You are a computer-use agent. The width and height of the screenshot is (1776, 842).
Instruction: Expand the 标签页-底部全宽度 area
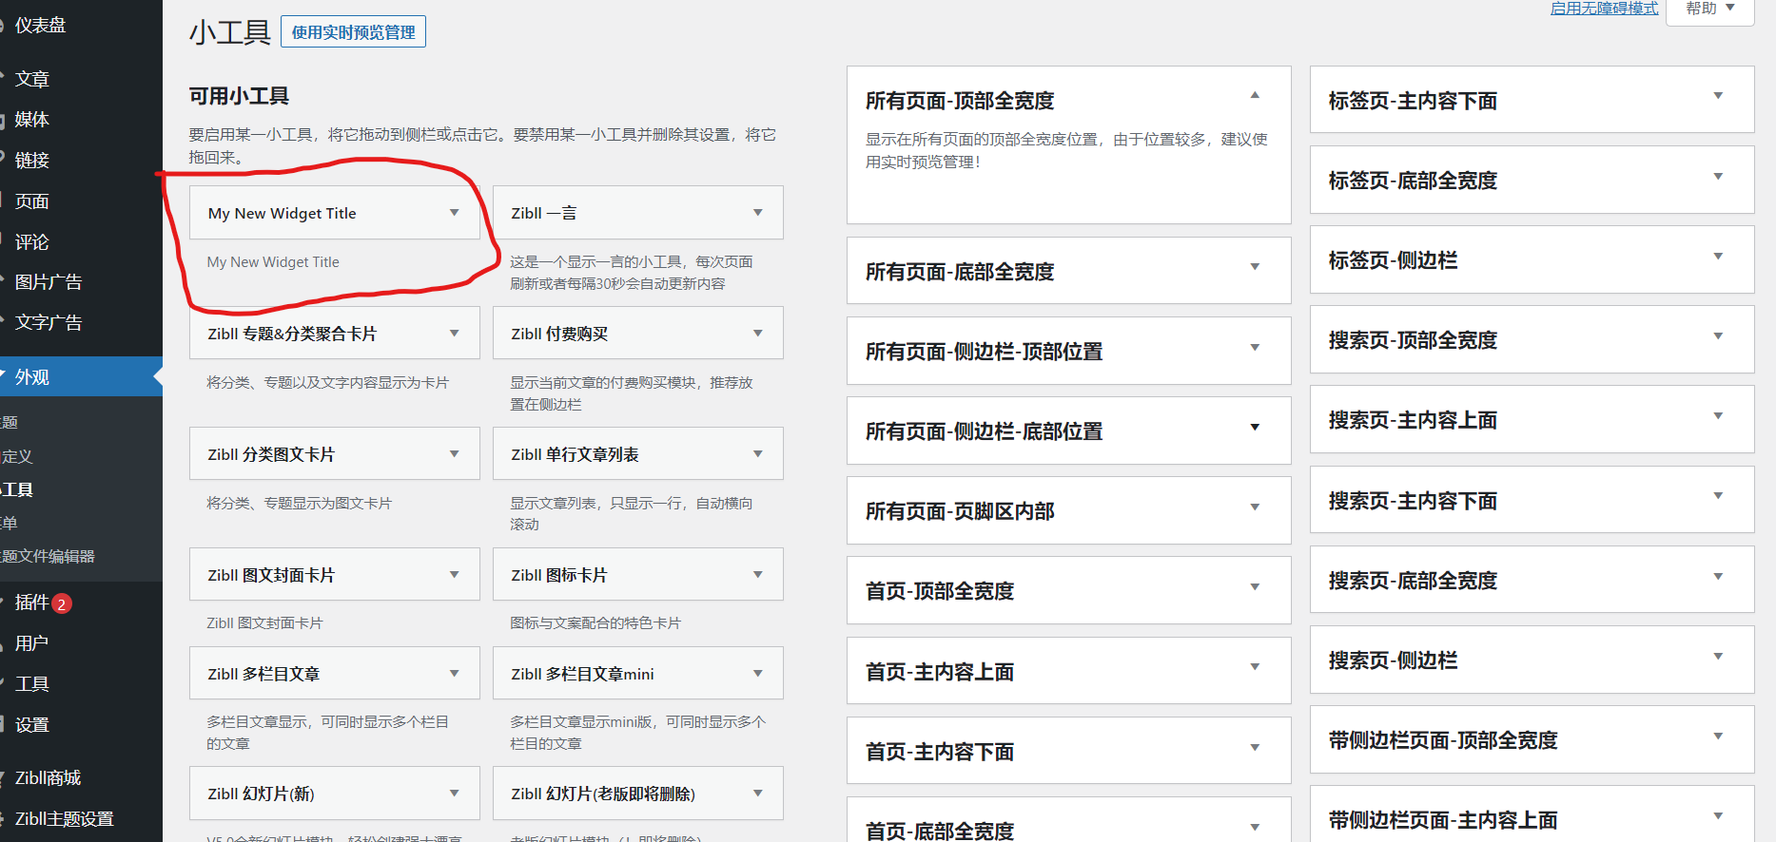[x=1718, y=177]
